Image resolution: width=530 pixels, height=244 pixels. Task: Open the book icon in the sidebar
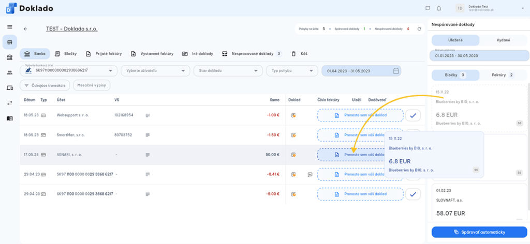[x=10, y=118]
